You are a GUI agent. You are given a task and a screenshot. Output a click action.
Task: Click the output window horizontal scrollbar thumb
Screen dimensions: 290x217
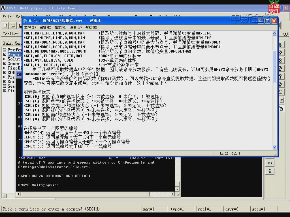[x=85, y=194]
